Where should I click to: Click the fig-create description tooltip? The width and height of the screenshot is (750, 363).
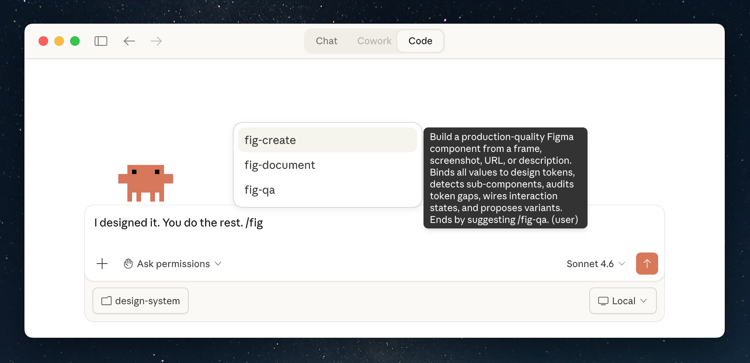505,178
